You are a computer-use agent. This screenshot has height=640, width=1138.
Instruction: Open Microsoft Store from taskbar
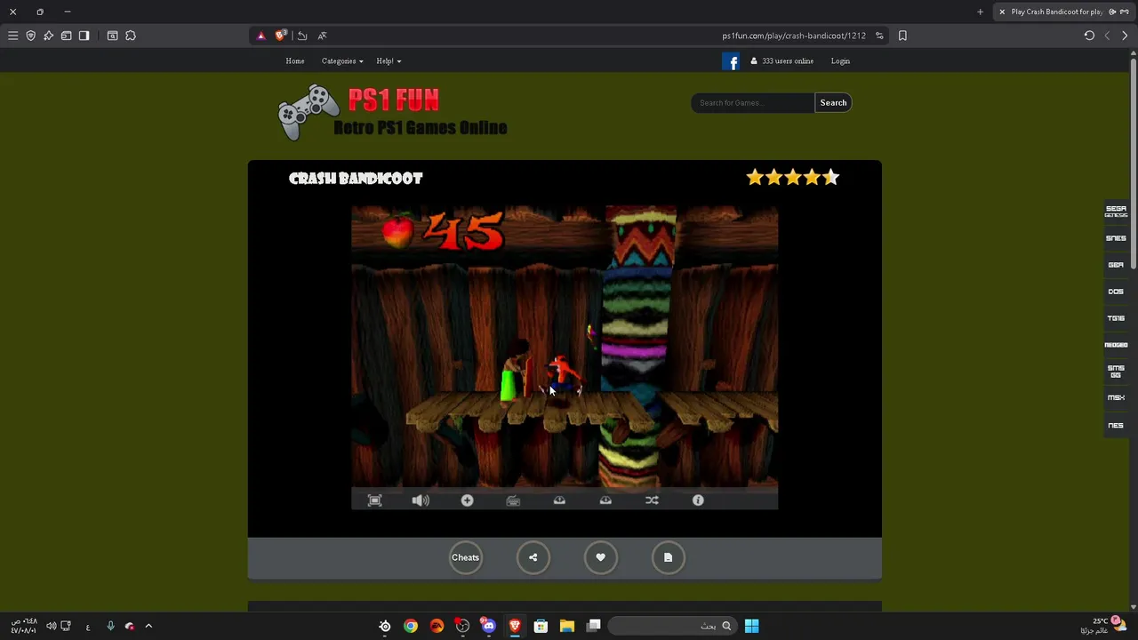pyautogui.click(x=541, y=626)
